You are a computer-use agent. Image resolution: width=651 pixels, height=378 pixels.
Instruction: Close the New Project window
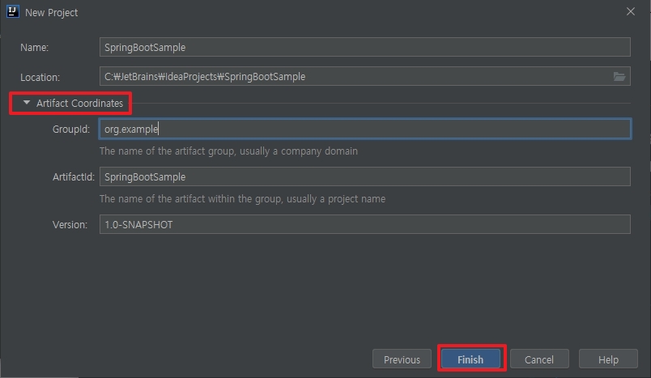[x=631, y=11]
